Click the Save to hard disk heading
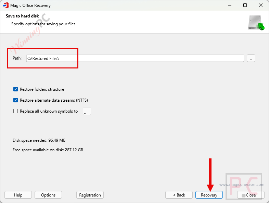Image resolution: width=269 pixels, height=203 pixels. click(x=22, y=16)
